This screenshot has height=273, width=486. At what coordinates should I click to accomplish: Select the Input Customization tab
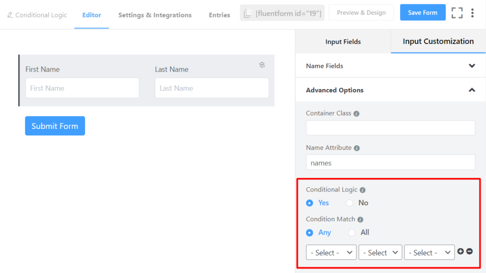coord(438,41)
